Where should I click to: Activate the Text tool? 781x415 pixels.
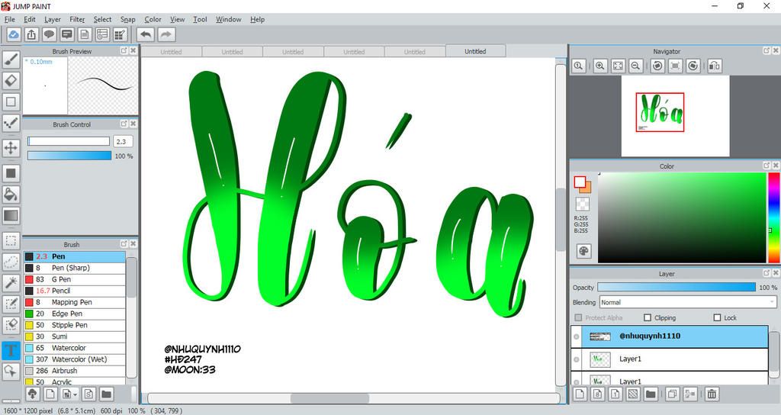point(11,350)
